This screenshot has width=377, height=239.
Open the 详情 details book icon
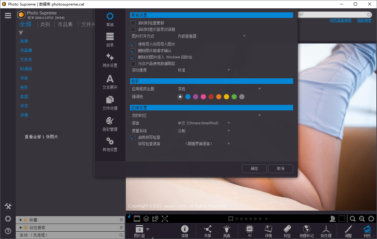click(268, 231)
